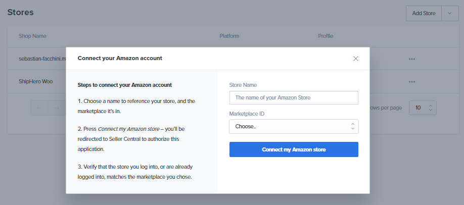The width and height of the screenshot is (464, 205).
Task: Expand the Add Store chevron menu
Action: click(x=449, y=13)
